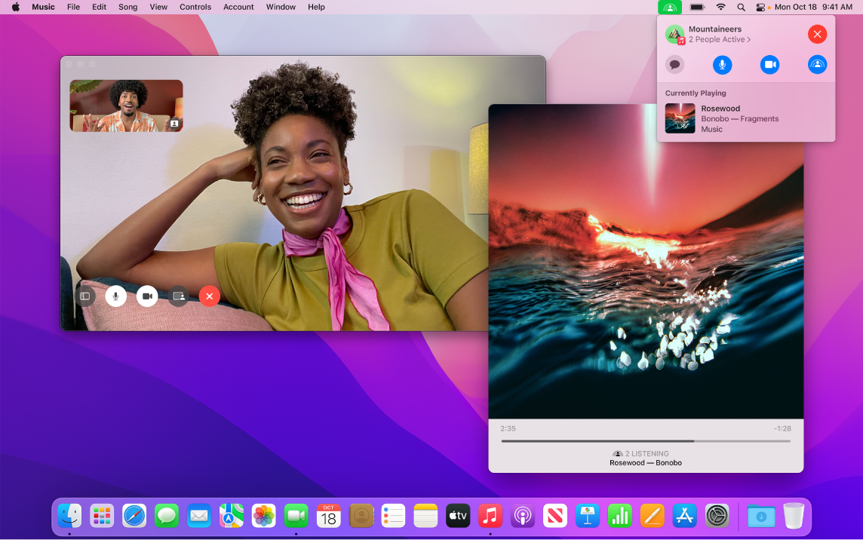End the call with the red hang-up button
Viewport: 863px width, 540px height.
pos(209,296)
